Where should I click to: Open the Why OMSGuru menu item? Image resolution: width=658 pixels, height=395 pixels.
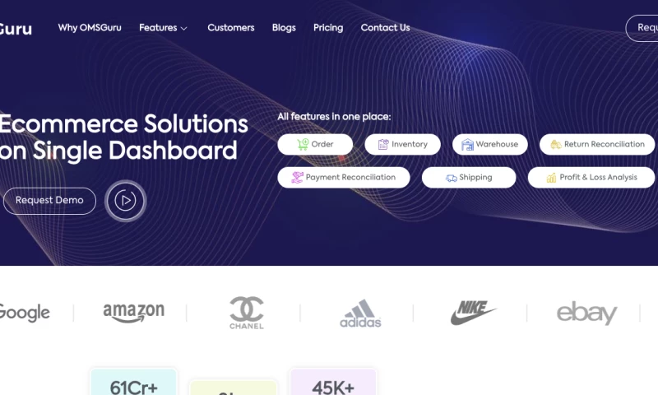click(90, 28)
